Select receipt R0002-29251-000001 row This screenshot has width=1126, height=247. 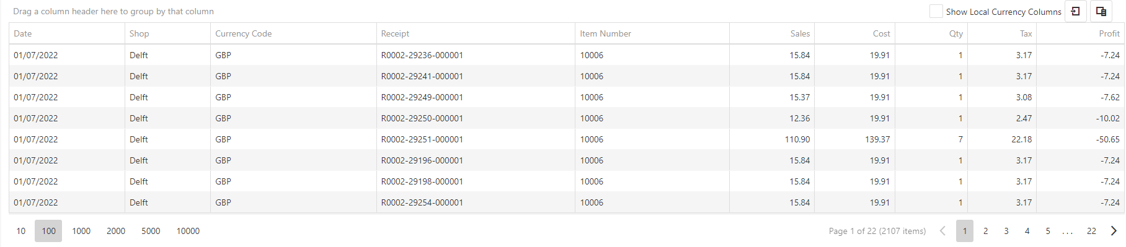pos(567,139)
